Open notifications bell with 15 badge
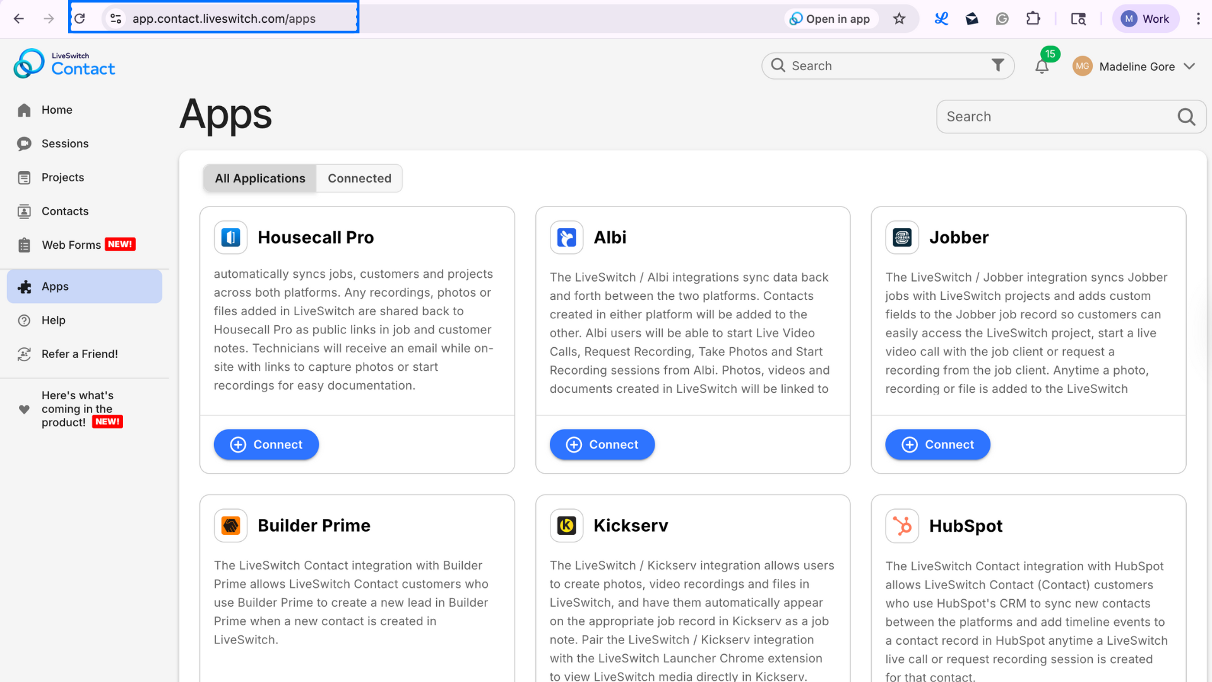Viewport: 1212px width, 682px height. tap(1043, 66)
